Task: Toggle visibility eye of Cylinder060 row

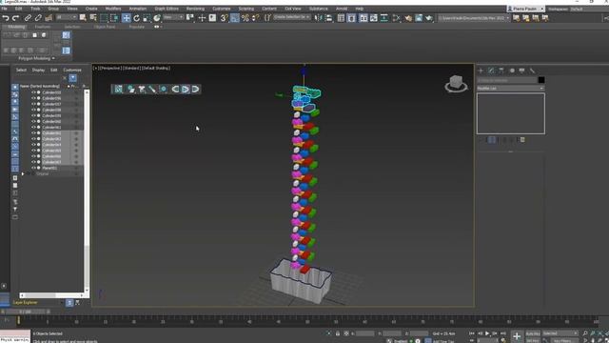Action: click(x=33, y=121)
